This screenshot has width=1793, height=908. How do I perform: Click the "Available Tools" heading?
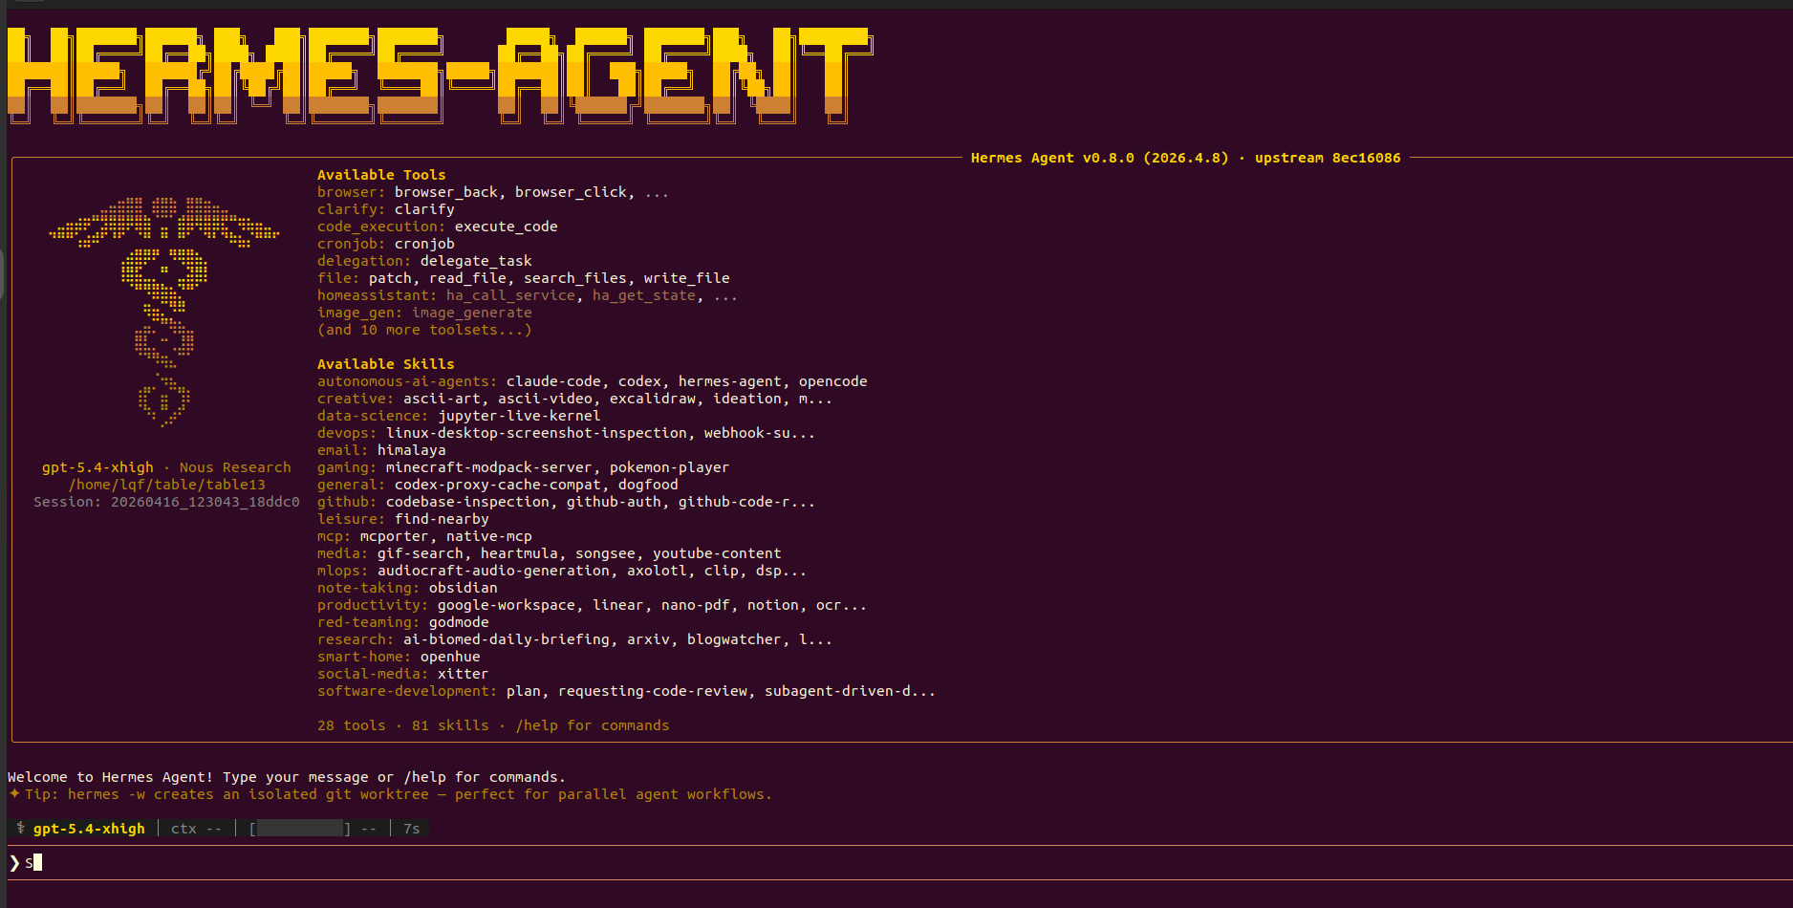click(x=381, y=175)
